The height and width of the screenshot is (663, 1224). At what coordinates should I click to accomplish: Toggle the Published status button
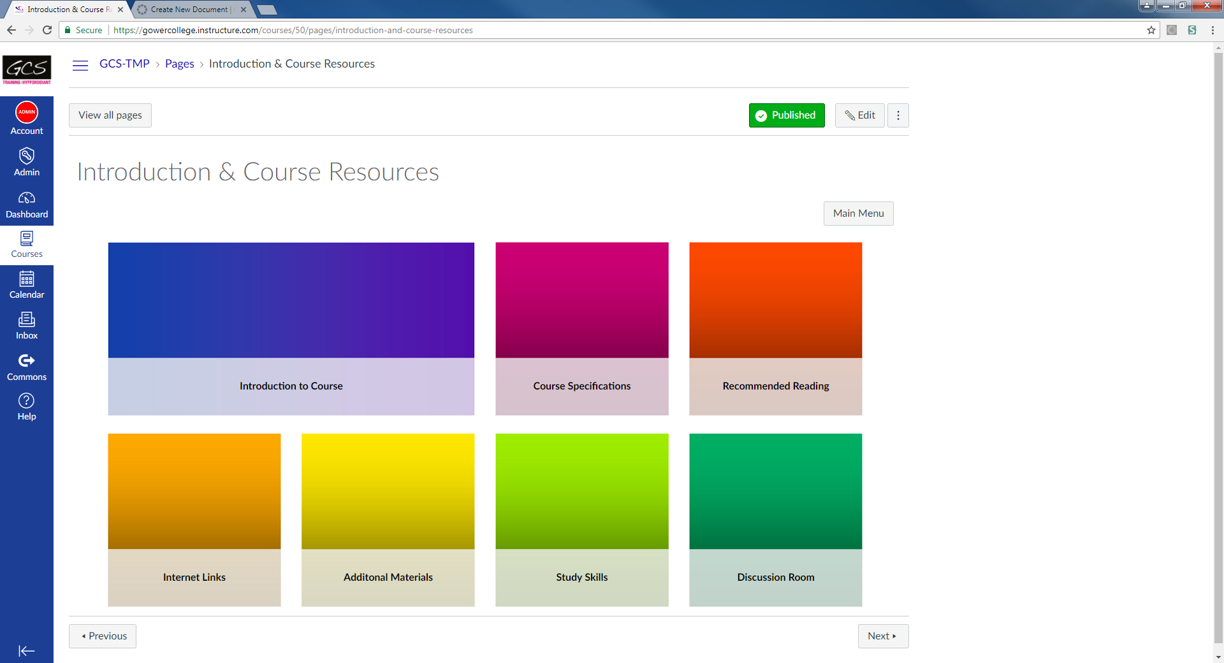point(786,115)
